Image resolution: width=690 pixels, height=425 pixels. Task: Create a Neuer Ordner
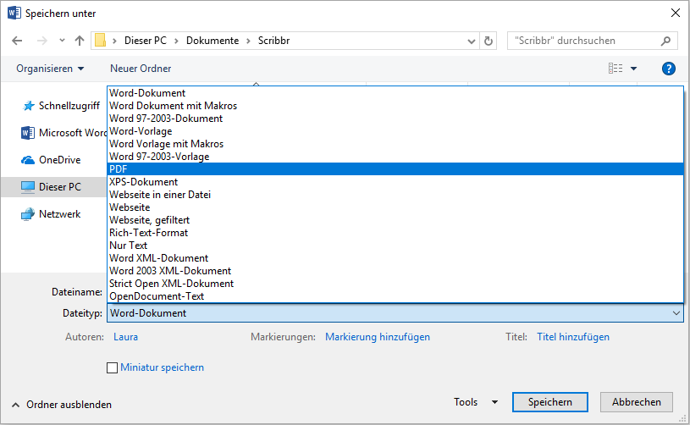[x=141, y=69]
